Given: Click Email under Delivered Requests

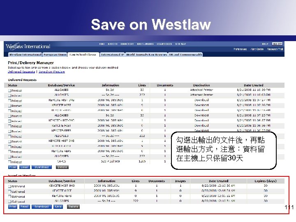Looking at the screenshot, I should pyautogui.click(x=25, y=167).
